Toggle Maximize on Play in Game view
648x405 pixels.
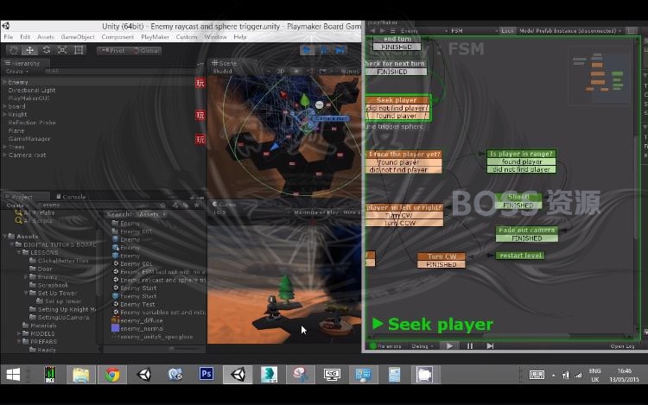(x=316, y=212)
